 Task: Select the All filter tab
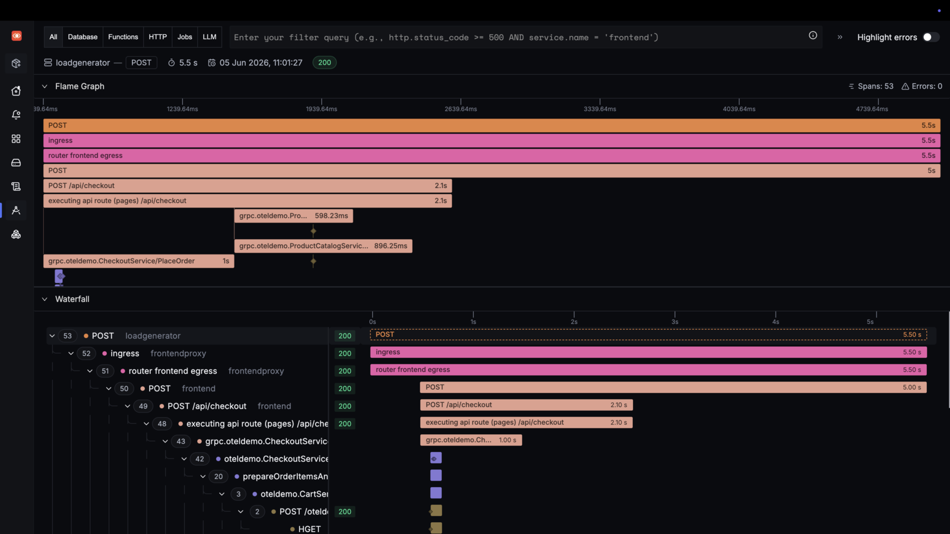pos(53,37)
